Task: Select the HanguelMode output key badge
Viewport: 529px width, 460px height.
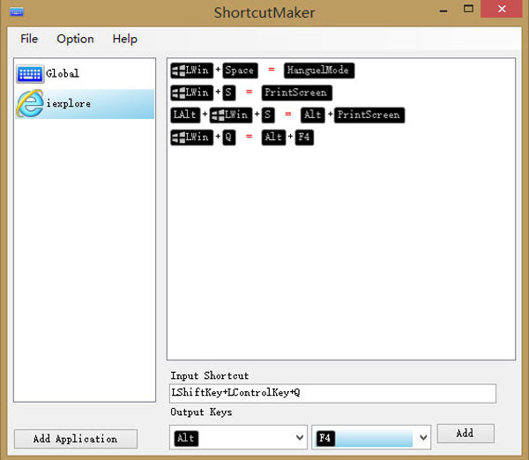Action: pyautogui.click(x=319, y=70)
